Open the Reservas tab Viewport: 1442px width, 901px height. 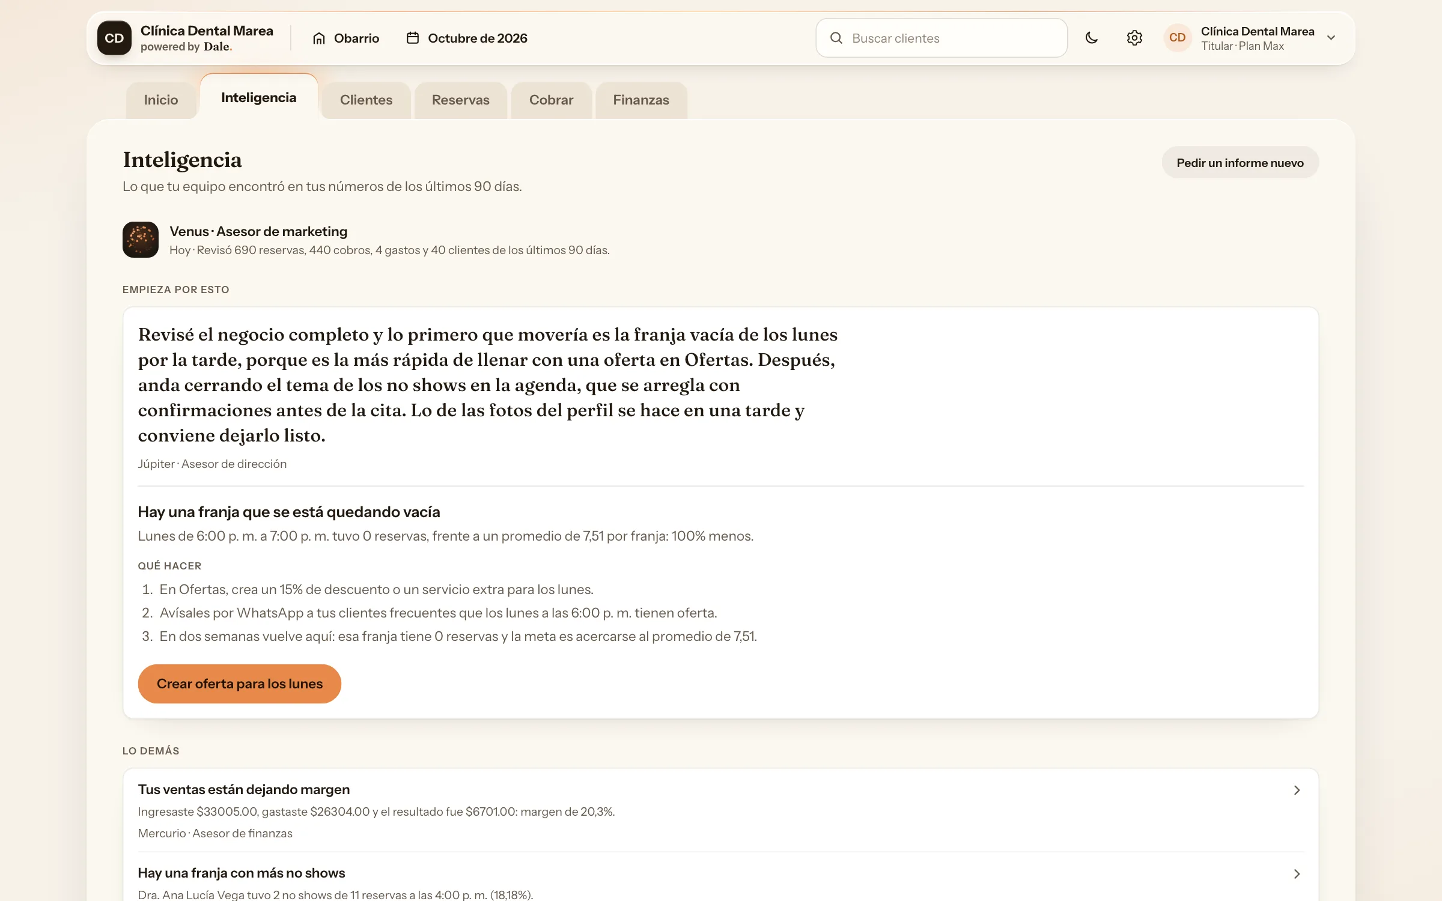point(461,100)
